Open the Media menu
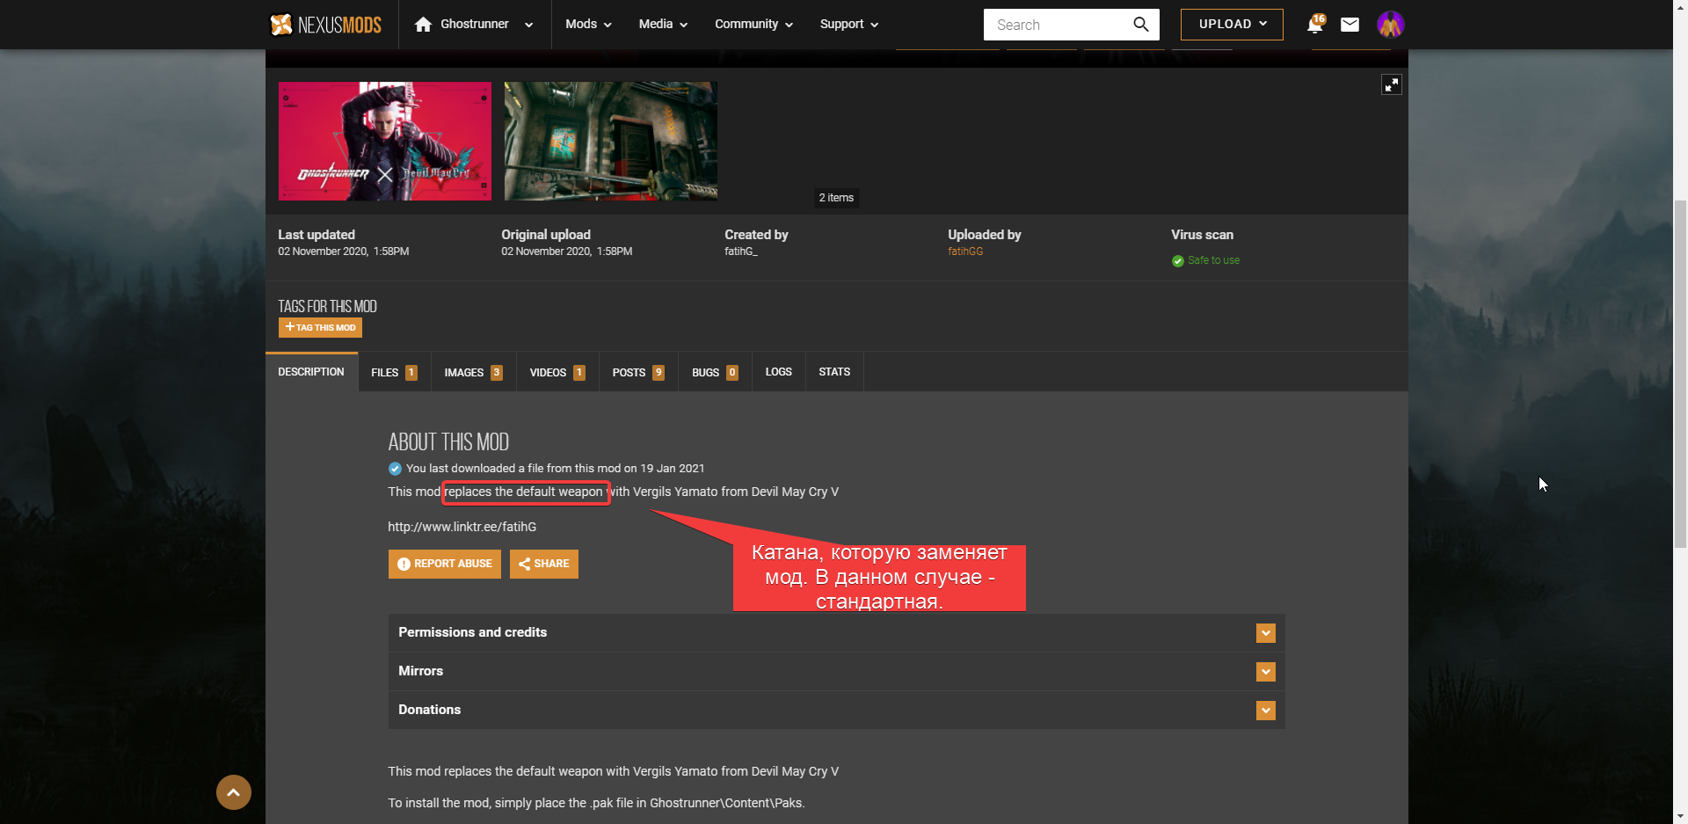This screenshot has height=824, width=1688. point(663,25)
